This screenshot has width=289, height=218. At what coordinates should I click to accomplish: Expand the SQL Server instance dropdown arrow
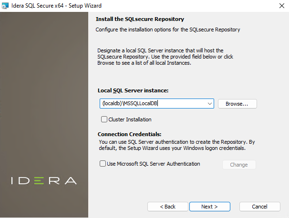(210, 104)
